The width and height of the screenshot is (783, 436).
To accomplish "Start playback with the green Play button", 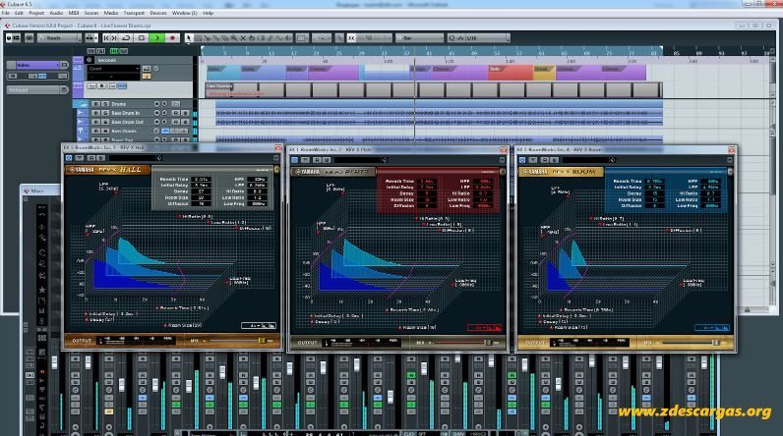I will (156, 38).
